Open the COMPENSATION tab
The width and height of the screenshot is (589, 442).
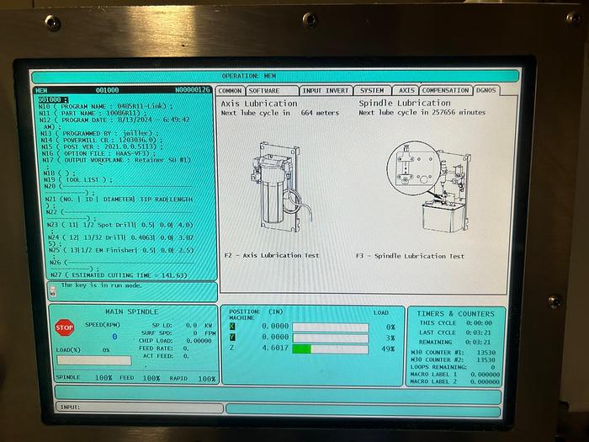click(x=445, y=90)
